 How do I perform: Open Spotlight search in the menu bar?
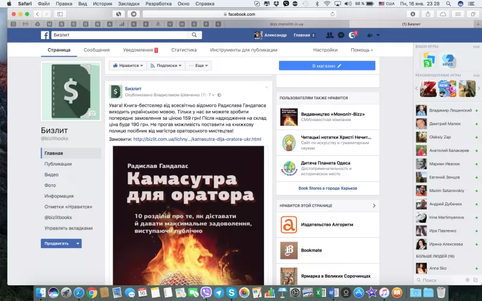point(448,4)
